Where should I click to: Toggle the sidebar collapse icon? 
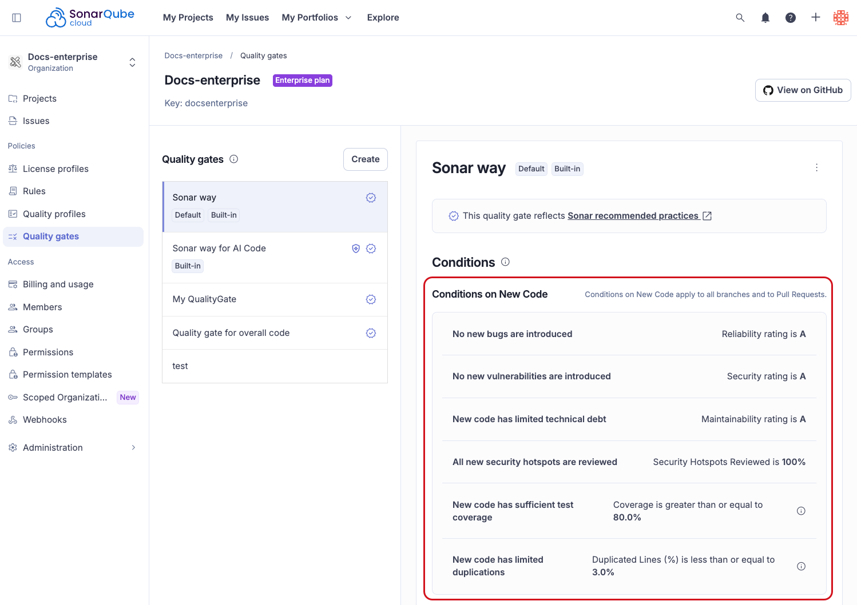(x=17, y=18)
